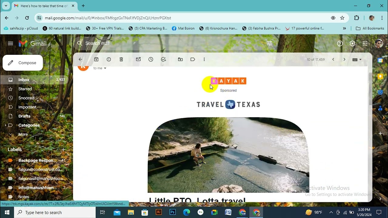Delete the open email with trash icon
Viewport: 388px width, 218px height.
(x=121, y=59)
